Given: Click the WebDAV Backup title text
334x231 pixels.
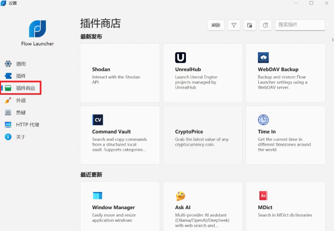Looking at the screenshot, I should click(278, 69).
